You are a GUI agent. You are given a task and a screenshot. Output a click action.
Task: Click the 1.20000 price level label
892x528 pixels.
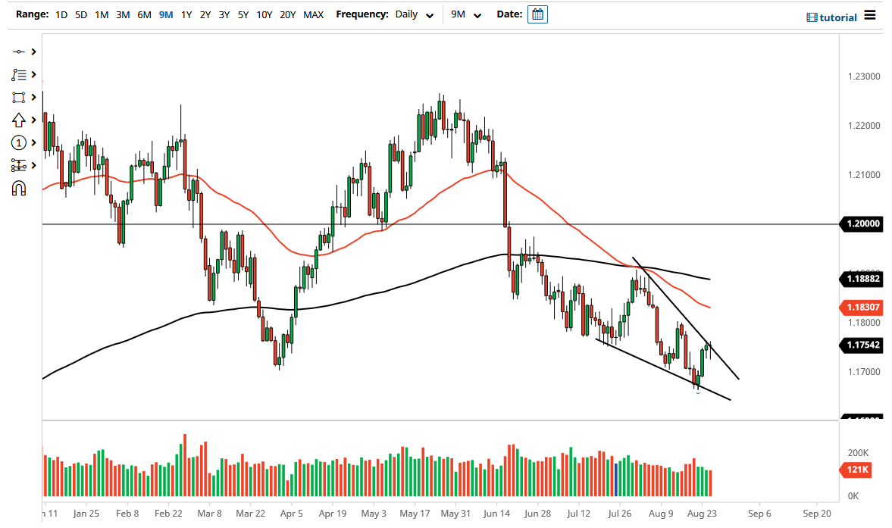pos(863,224)
